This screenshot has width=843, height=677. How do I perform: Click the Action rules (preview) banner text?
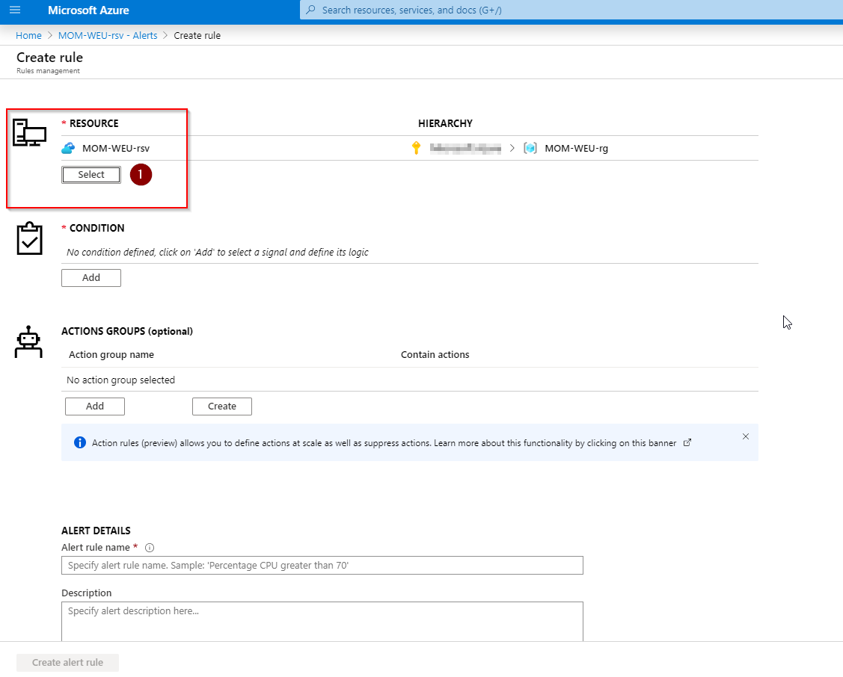[384, 443]
